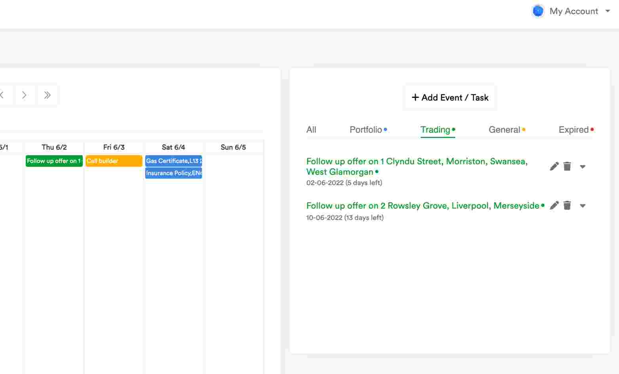
Task: Jump forward with double chevron arrow
Action: [x=47, y=95]
